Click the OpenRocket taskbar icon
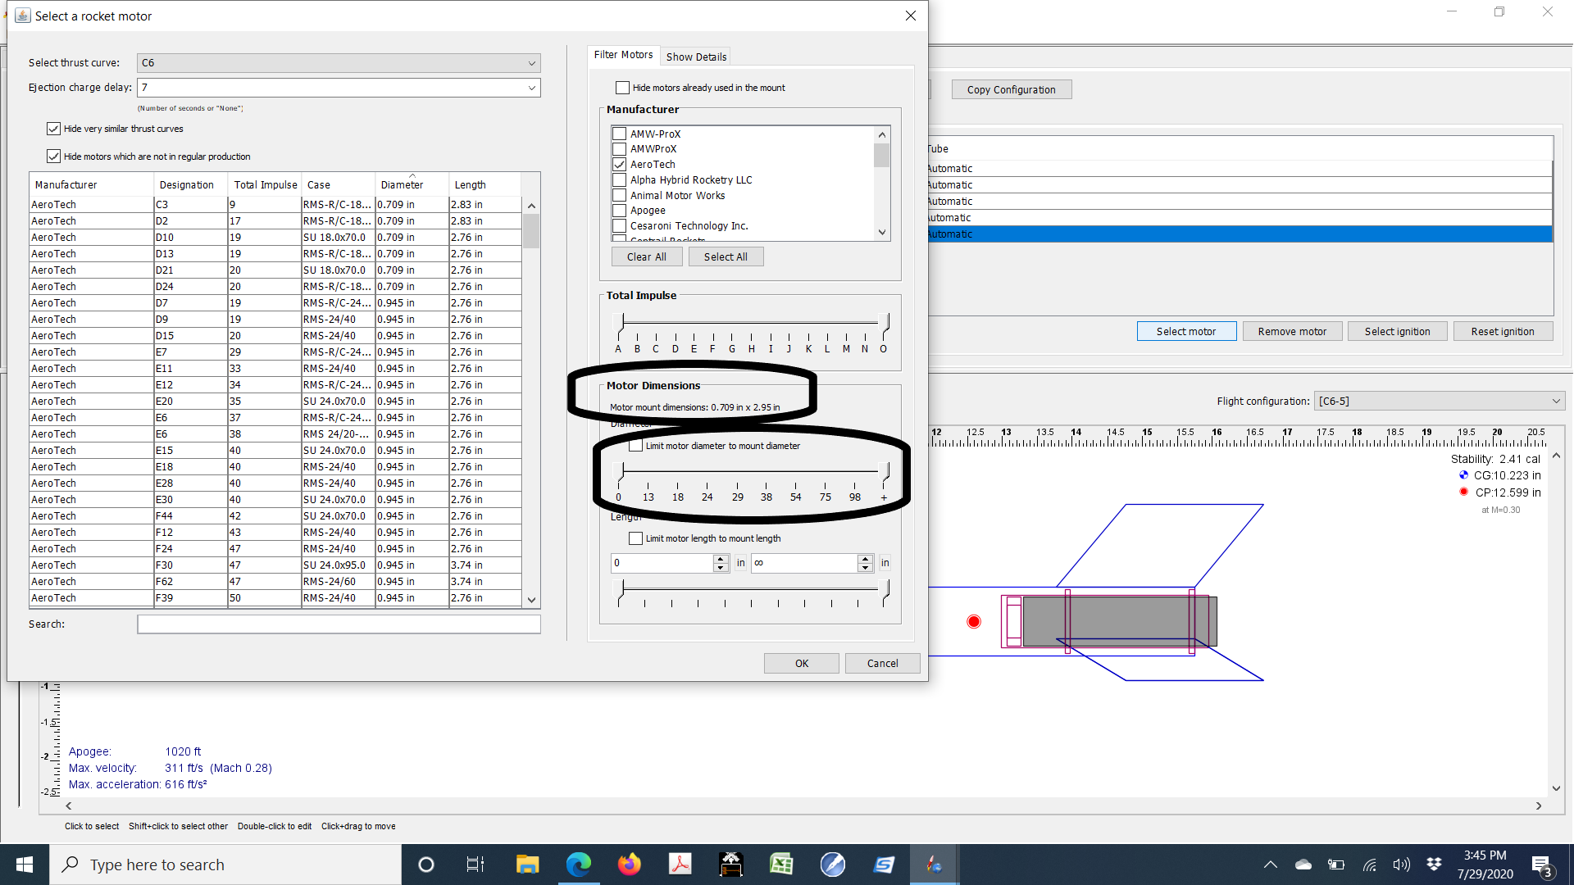Image resolution: width=1574 pixels, height=885 pixels. click(934, 865)
